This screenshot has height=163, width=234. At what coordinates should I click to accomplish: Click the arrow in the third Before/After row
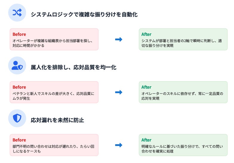pos(119,145)
